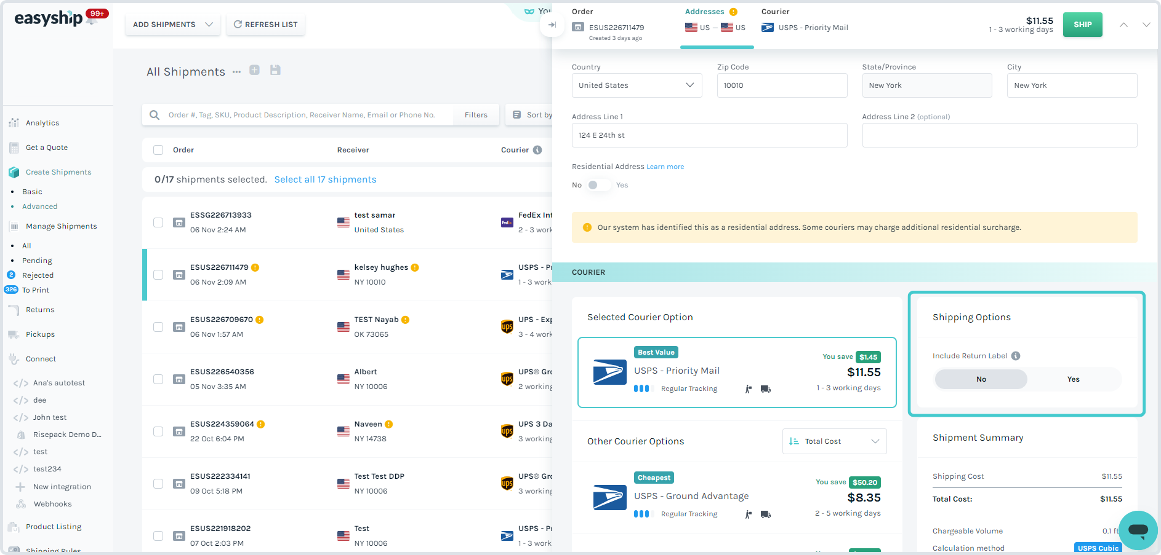Click warning icon next to order ESUS226711479
Image resolution: width=1161 pixels, height=555 pixels.
click(255, 267)
